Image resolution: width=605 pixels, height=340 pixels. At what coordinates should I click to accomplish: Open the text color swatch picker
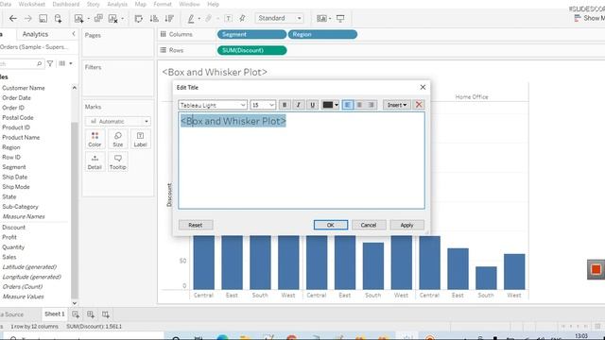331,105
